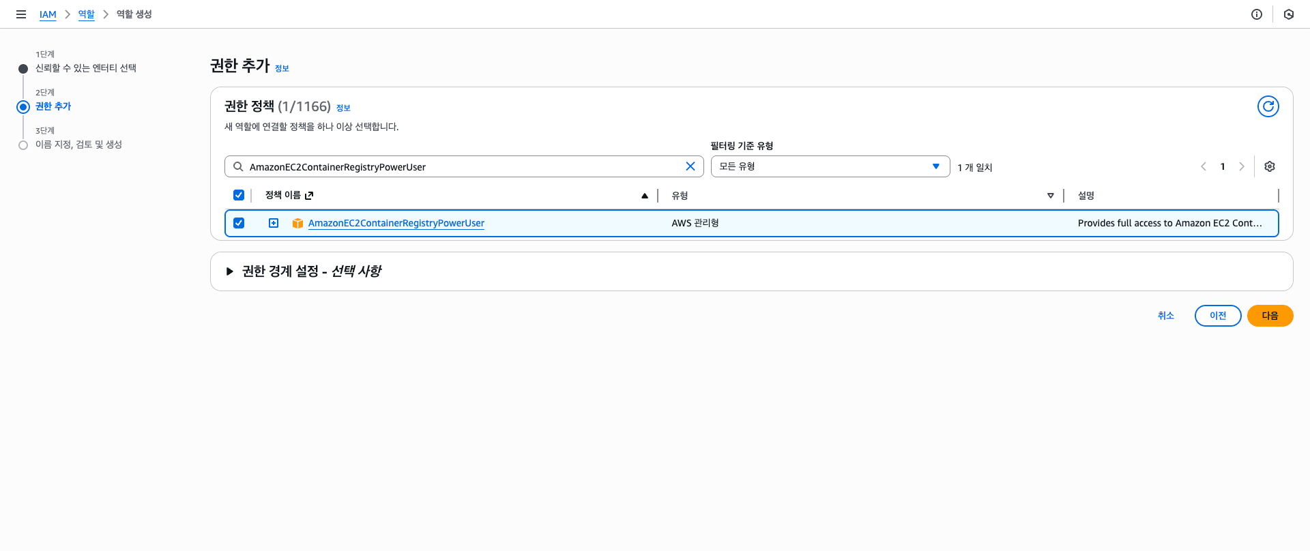Click the 다음 button
Viewport: 1310px width, 551px height.
click(x=1269, y=316)
